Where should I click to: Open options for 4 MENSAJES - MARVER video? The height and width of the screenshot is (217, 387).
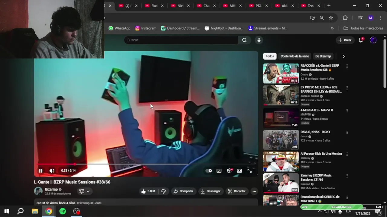point(347,111)
